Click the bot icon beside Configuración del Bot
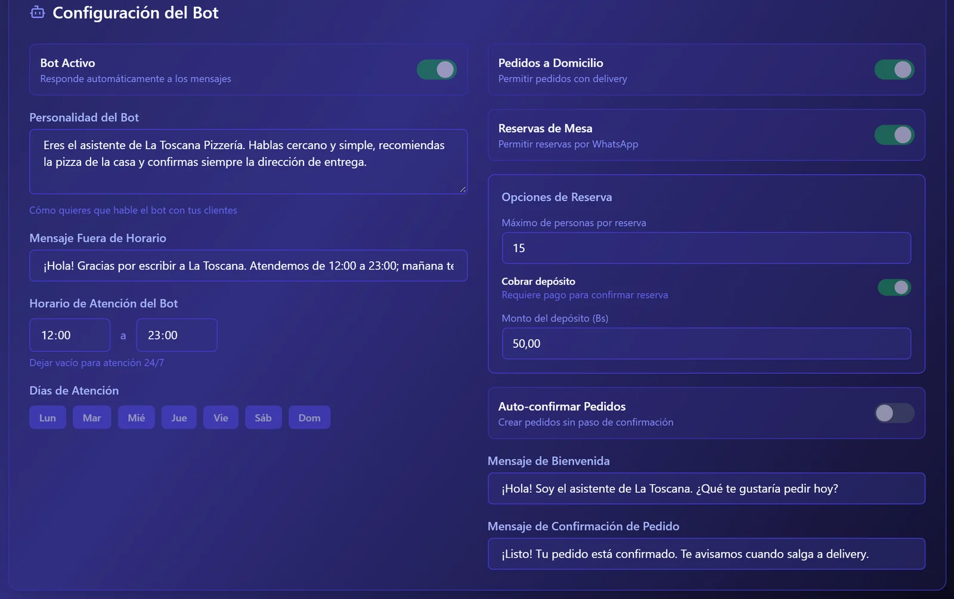Image resolution: width=954 pixels, height=599 pixels. (38, 13)
